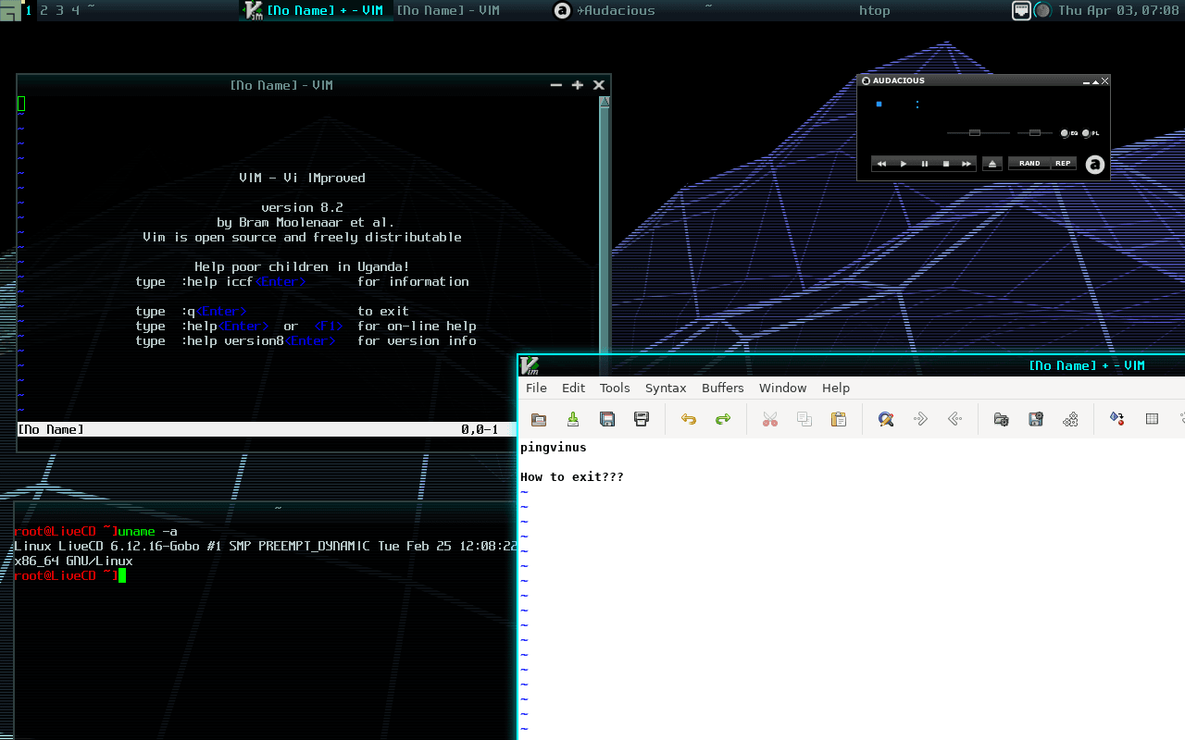This screenshot has width=1185, height=740.
Task: Click the Find Previous arrow in gVim
Action: (954, 419)
